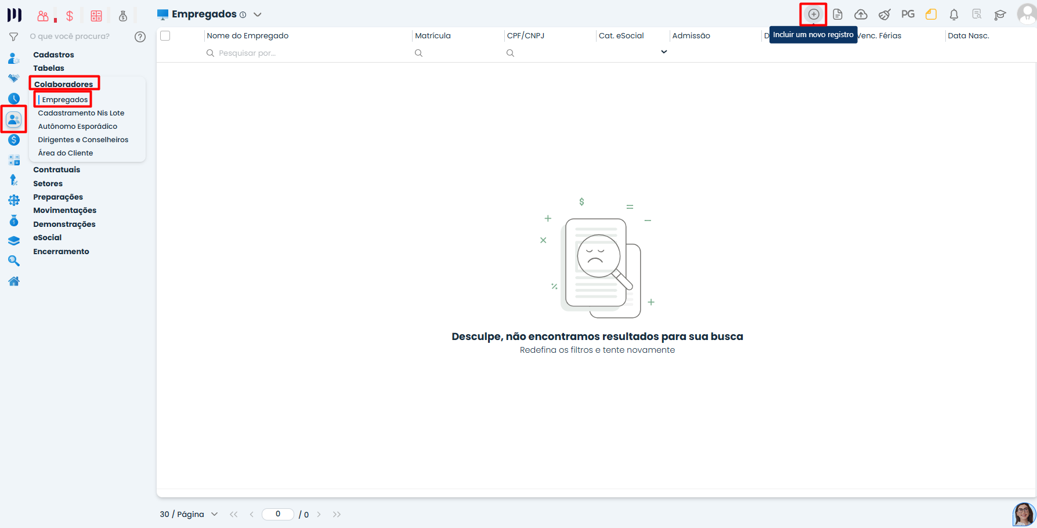Open the stacked layers sidebar icon
Viewport: 1037px width, 528px height.
pyautogui.click(x=14, y=241)
